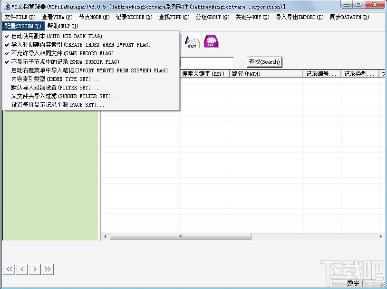Screen dimensions: 387x289
Task: Click the purple IN import toolbar icon
Action: click(211, 41)
